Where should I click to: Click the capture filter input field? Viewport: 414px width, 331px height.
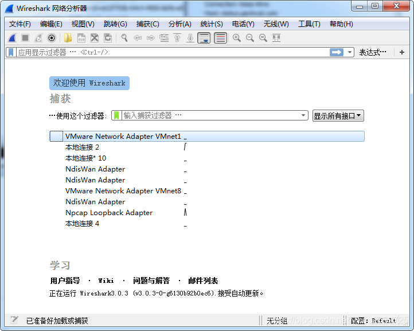210,115
